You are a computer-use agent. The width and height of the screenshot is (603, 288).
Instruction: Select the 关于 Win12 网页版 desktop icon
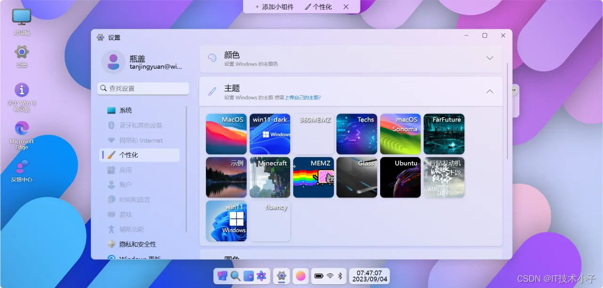(22, 97)
